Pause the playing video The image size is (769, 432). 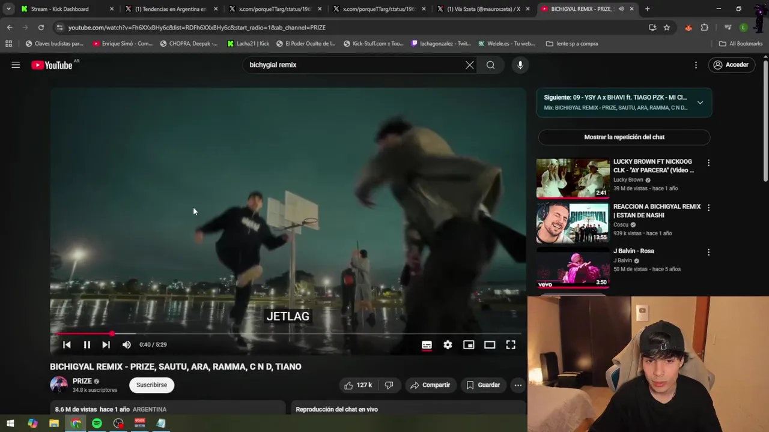pos(87,344)
